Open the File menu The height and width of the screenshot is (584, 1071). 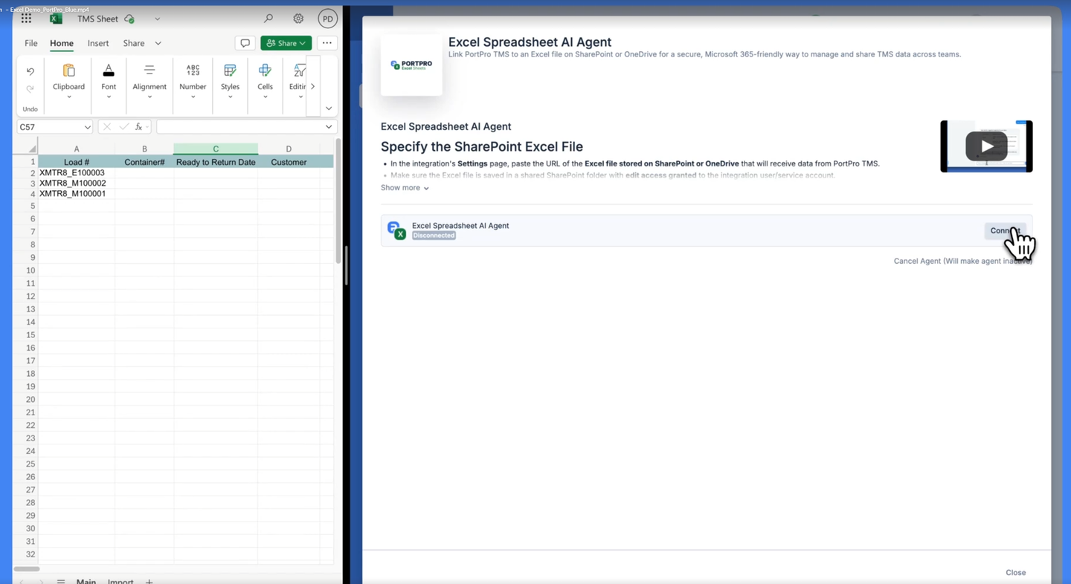[30, 43]
